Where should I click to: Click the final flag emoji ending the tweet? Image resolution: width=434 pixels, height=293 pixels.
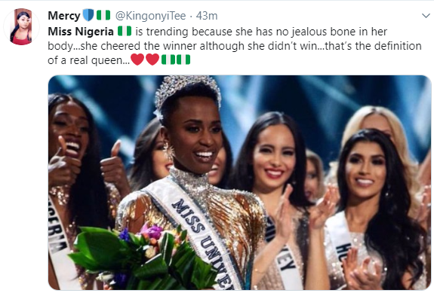183,60
